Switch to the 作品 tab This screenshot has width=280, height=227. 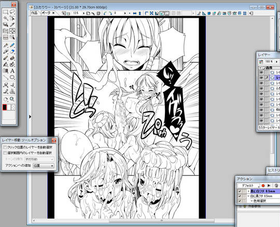tap(34, 13)
